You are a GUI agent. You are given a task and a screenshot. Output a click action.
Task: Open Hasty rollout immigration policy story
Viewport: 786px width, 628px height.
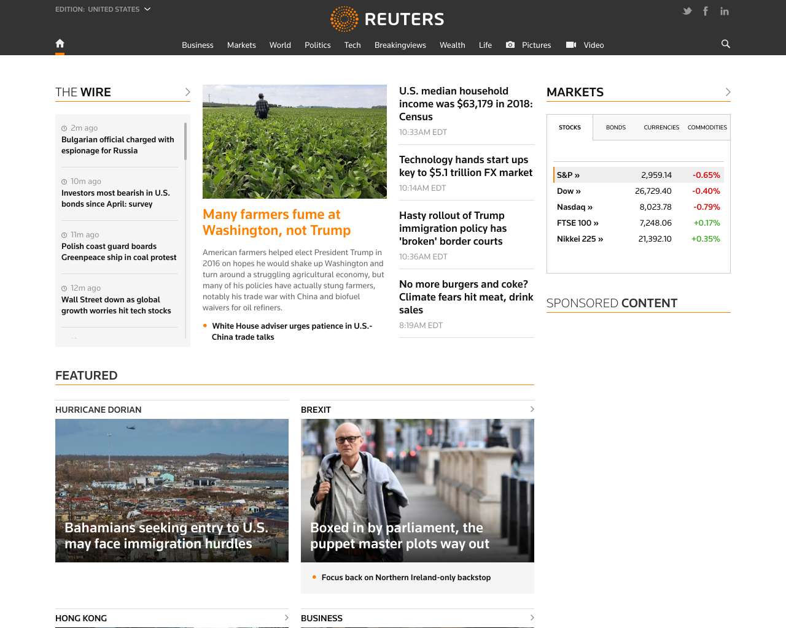point(453,228)
